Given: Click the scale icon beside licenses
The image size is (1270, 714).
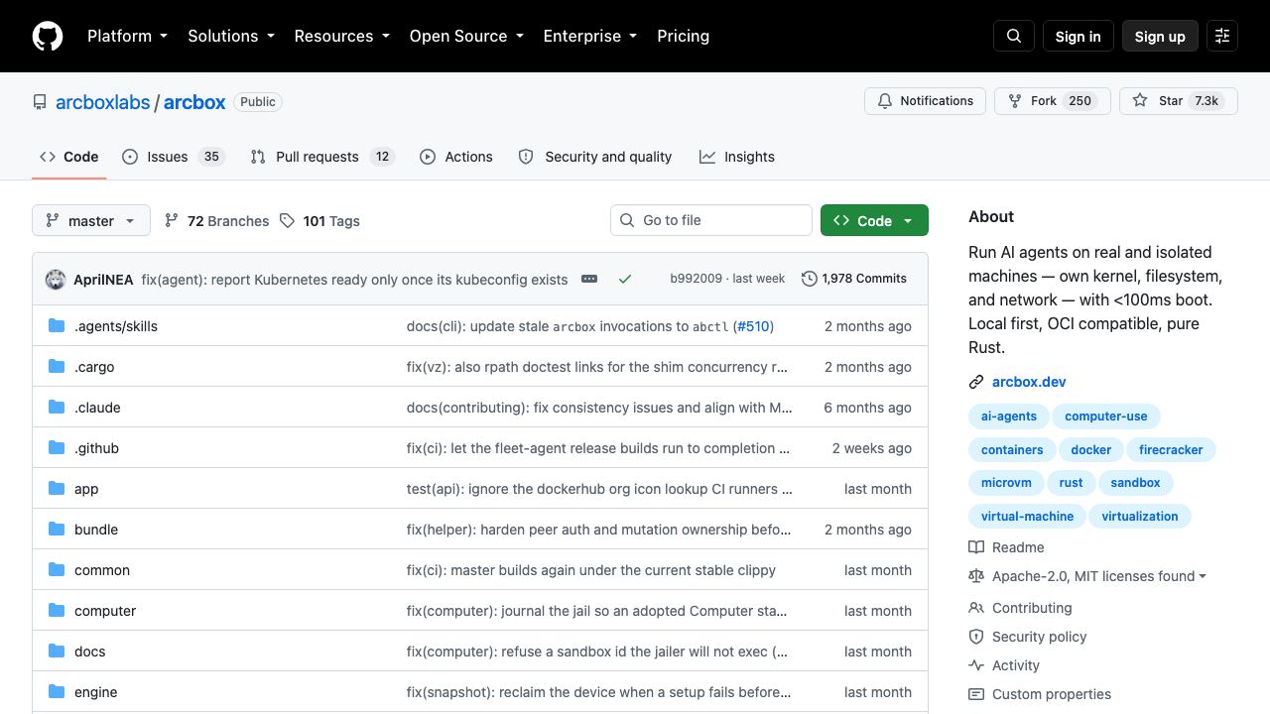Looking at the screenshot, I should [976, 576].
